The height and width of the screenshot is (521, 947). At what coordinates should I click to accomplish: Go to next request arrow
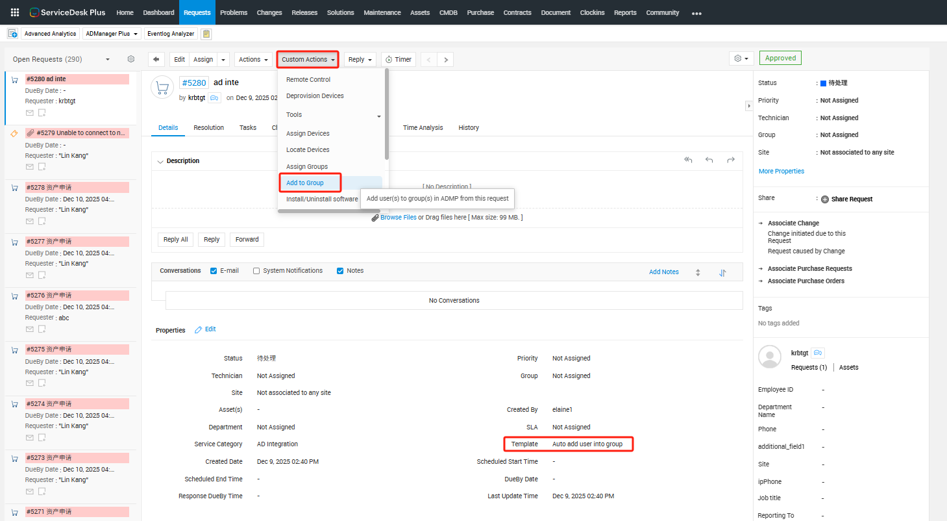tap(445, 59)
